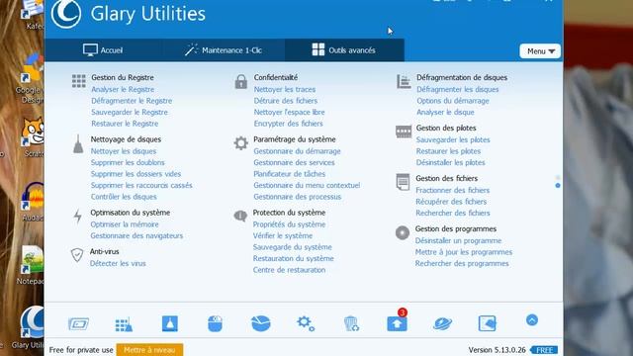Image resolution: width=633 pixels, height=356 pixels.
Task: Click the FREE edition badge
Action: 544,350
